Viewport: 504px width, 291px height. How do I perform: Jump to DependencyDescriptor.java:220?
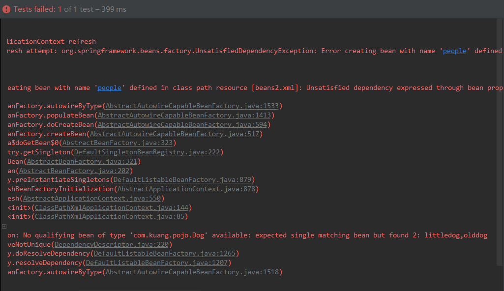(112, 244)
